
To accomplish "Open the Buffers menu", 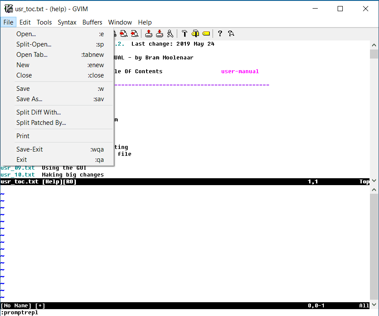I will [92, 22].
